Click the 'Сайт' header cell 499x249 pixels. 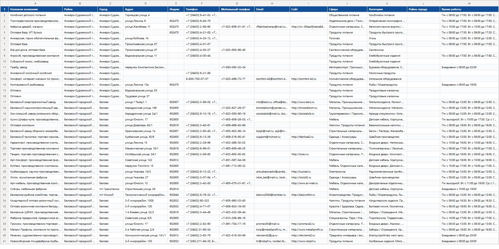(308, 9)
